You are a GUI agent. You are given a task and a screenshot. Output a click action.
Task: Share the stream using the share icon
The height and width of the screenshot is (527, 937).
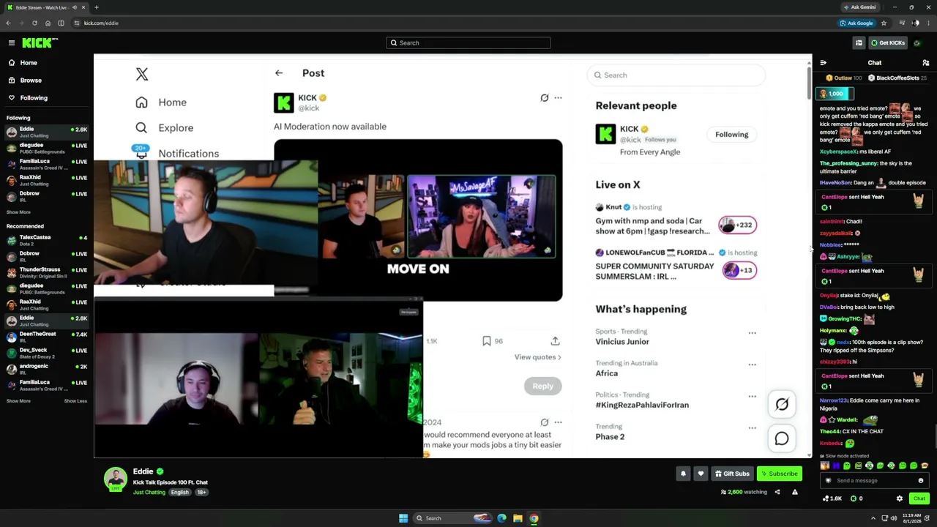click(x=777, y=492)
